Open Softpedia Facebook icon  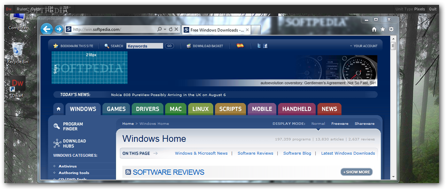point(265,46)
